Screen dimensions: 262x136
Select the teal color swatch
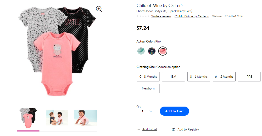point(141,51)
